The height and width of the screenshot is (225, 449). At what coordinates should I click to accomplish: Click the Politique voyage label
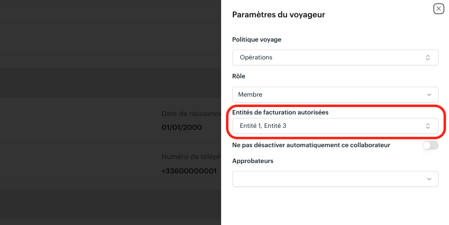point(257,40)
